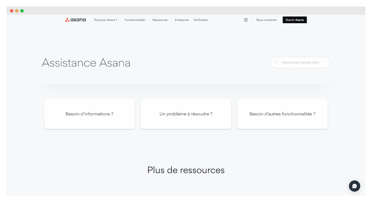Click the Plus de ressources heading
This screenshot has width=372, height=202.
click(186, 170)
